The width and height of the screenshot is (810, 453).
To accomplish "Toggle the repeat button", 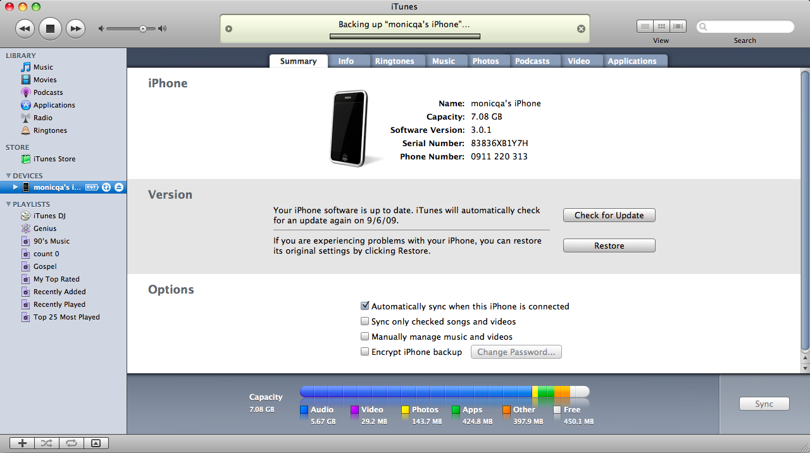I will (72, 444).
